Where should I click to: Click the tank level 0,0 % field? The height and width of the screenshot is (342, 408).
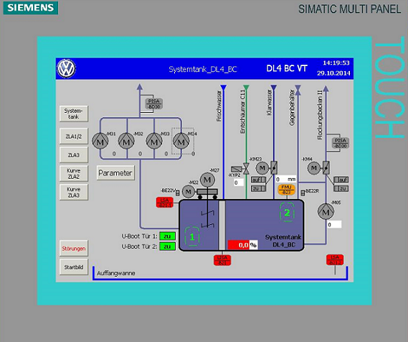243,245
